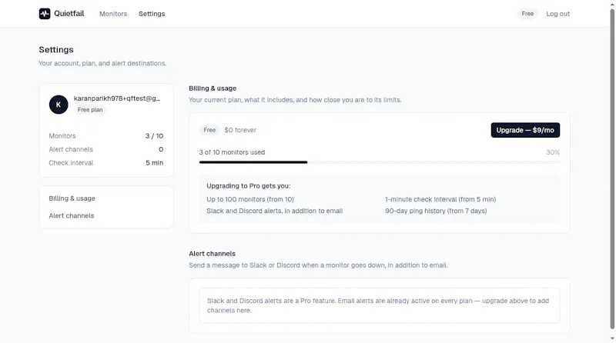This screenshot has width=616, height=343.
Task: Click the Upgrade — $9/mo button
Action: pyautogui.click(x=525, y=130)
